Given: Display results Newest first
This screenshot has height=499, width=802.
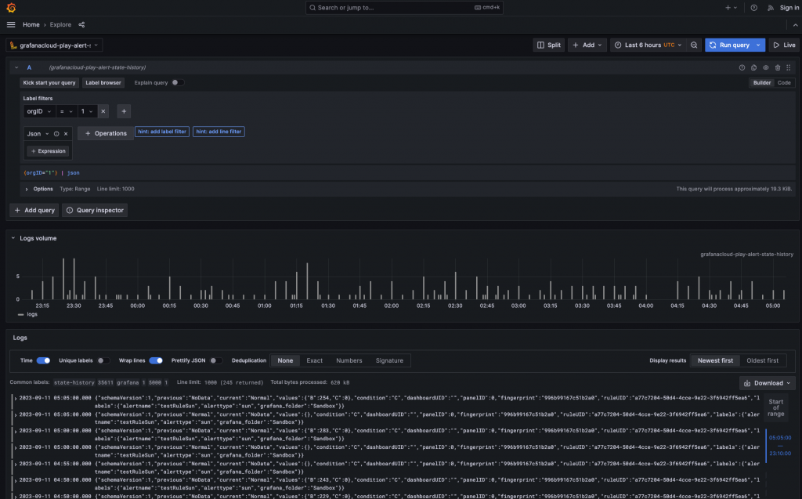Looking at the screenshot, I should pyautogui.click(x=715, y=360).
